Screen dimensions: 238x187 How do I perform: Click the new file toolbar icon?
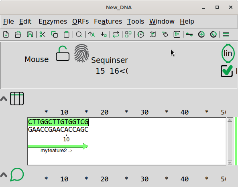[6, 34]
